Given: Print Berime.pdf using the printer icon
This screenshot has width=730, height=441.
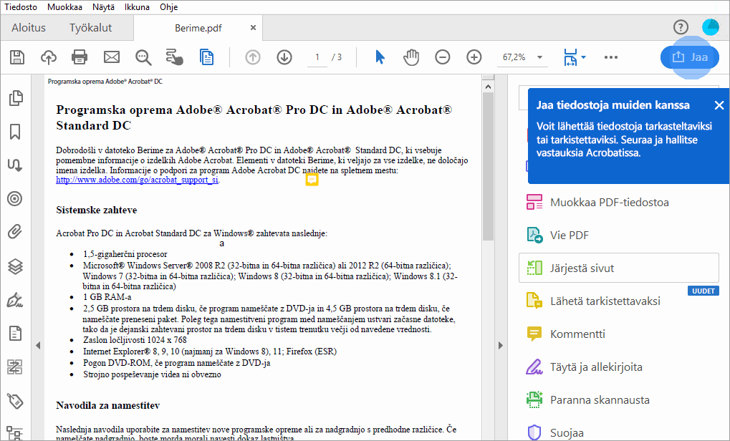Looking at the screenshot, I should point(79,57).
